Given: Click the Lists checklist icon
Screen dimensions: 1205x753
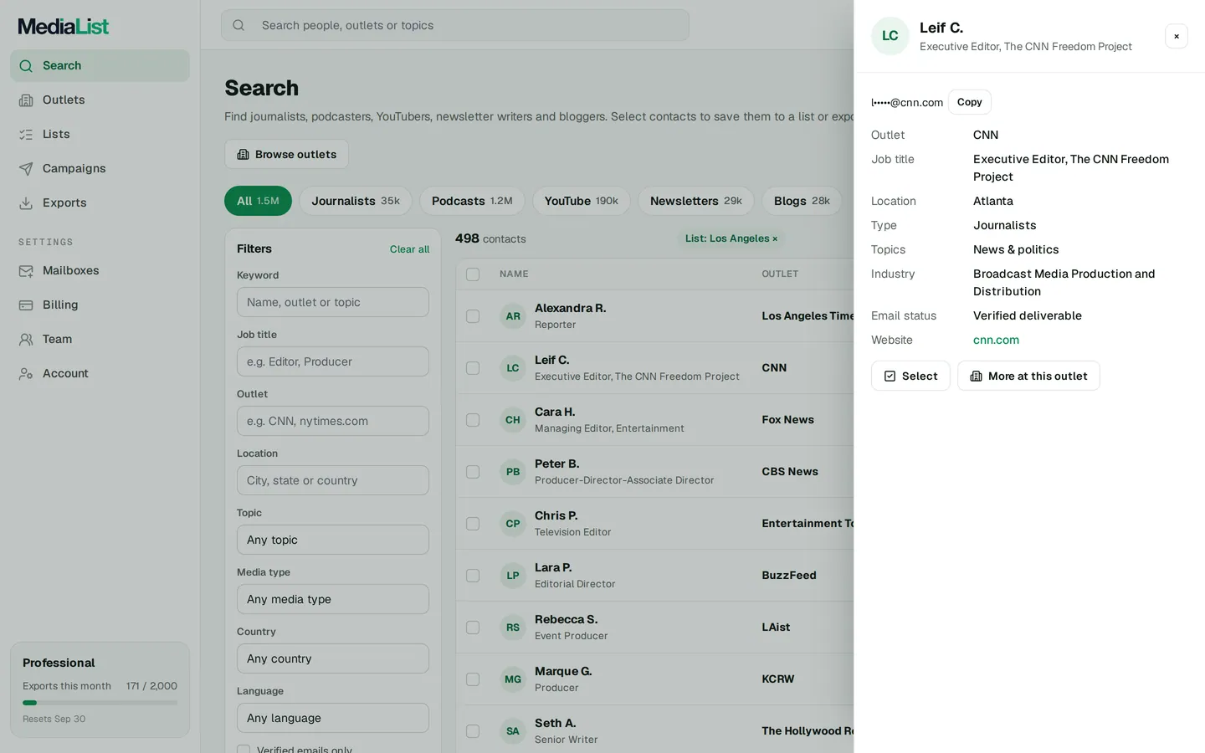Looking at the screenshot, I should point(26,135).
